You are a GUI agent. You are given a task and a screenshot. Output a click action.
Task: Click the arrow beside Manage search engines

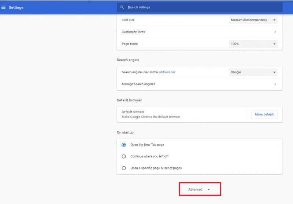275,84
